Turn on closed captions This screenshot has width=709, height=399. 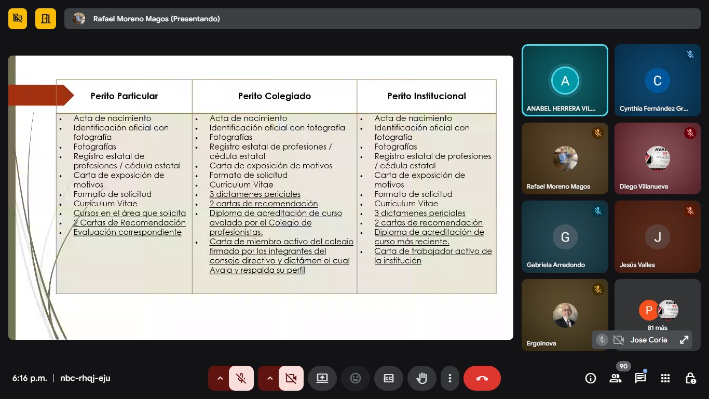click(389, 378)
